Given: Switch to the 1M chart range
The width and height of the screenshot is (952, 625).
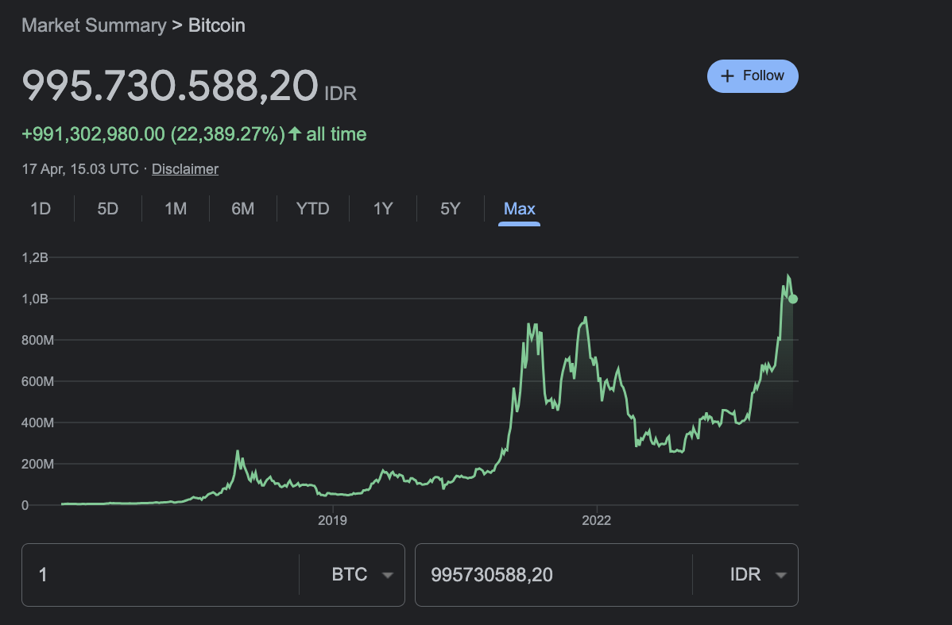Looking at the screenshot, I should (176, 209).
